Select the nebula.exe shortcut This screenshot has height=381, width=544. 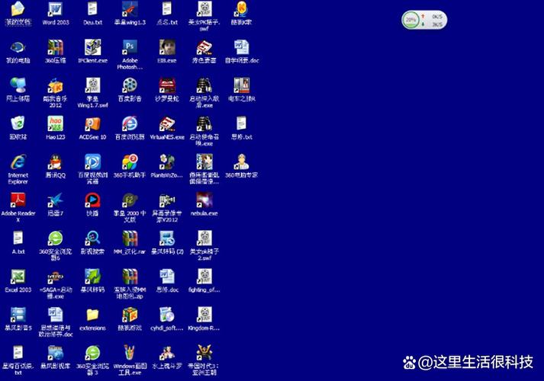pos(204,200)
